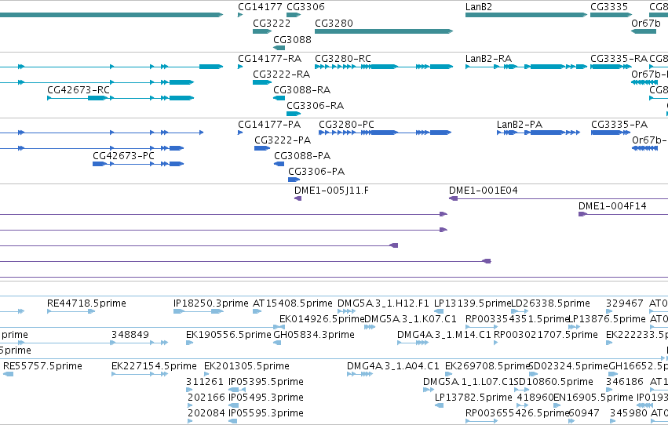The image size is (668, 425).
Task: Select DMG5A3_1.H12.F1 EST
Action: click(346, 311)
